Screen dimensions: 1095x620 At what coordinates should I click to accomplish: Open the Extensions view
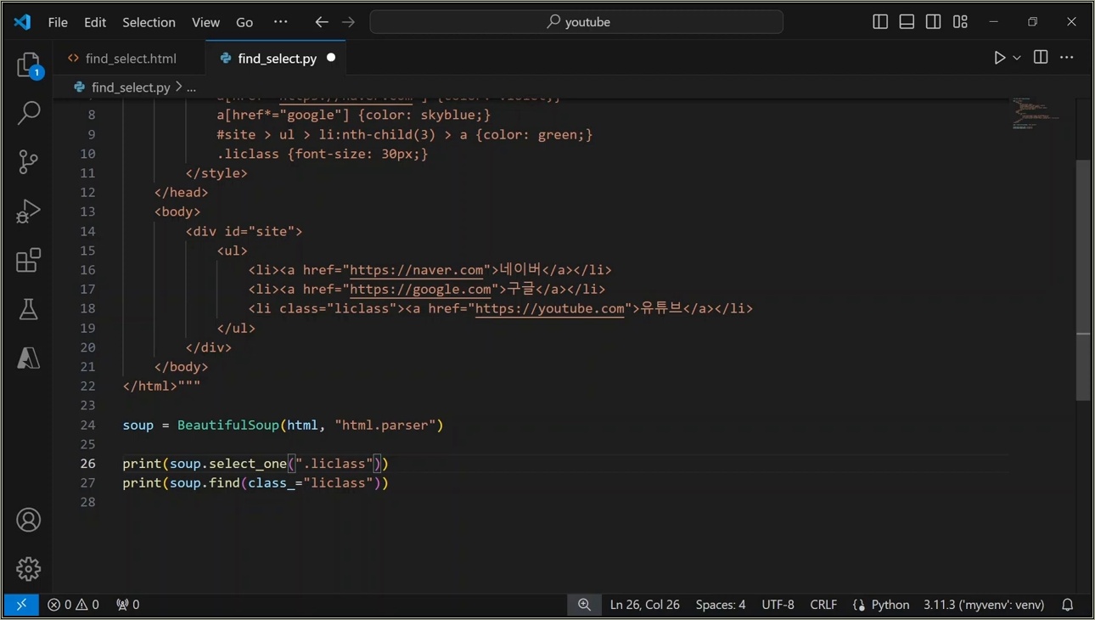point(28,260)
